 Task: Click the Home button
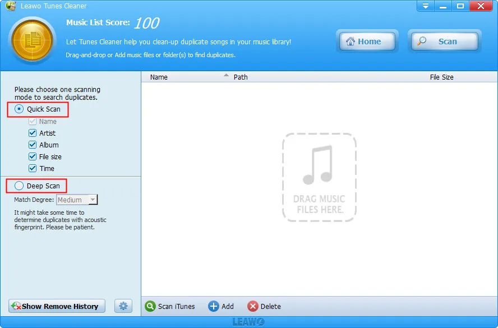pyautogui.click(x=367, y=41)
